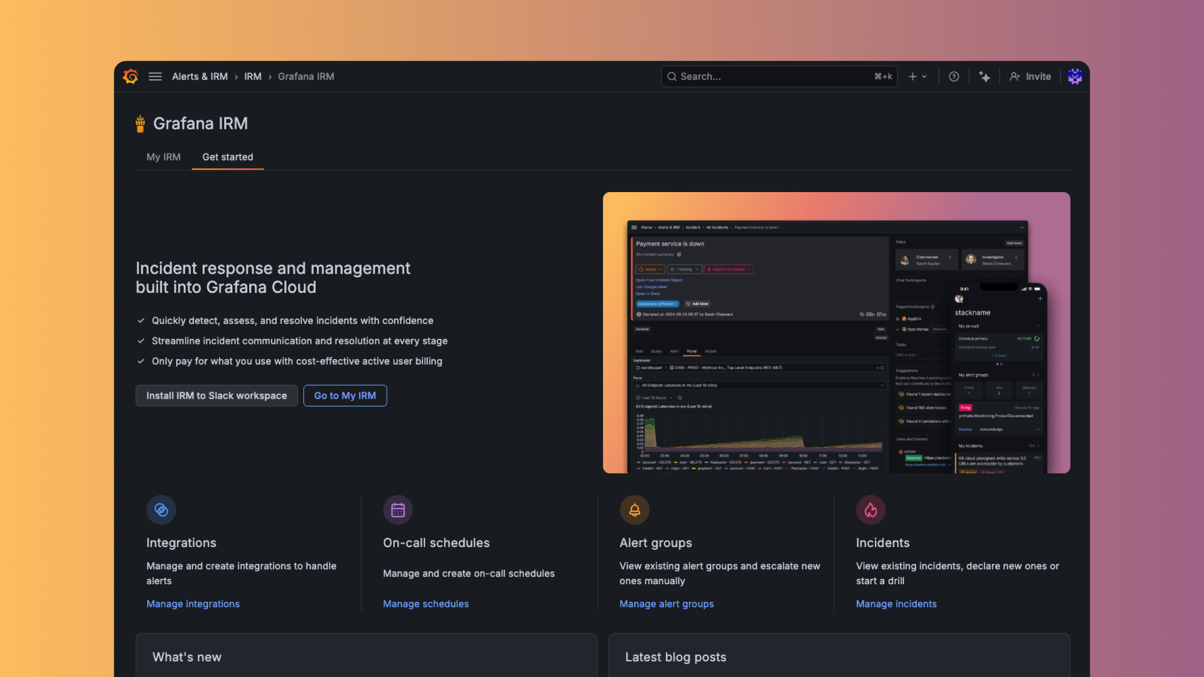1204x677 pixels.
Task: Click the Go to My IRM button
Action: (x=345, y=396)
